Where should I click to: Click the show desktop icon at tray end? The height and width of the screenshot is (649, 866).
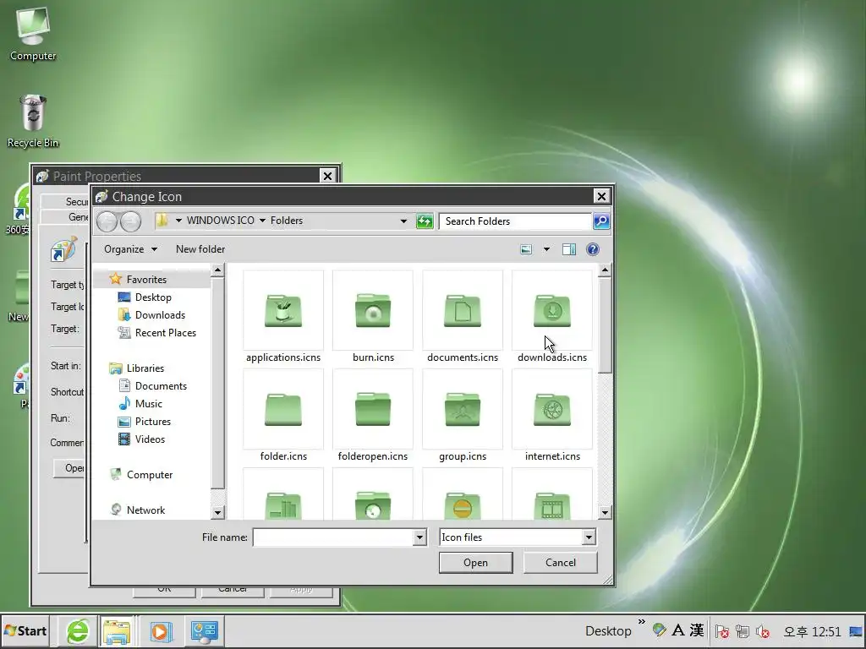tap(856, 631)
